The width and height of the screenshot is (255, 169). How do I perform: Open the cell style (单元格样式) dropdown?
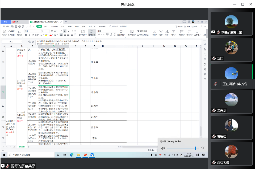[143, 35]
